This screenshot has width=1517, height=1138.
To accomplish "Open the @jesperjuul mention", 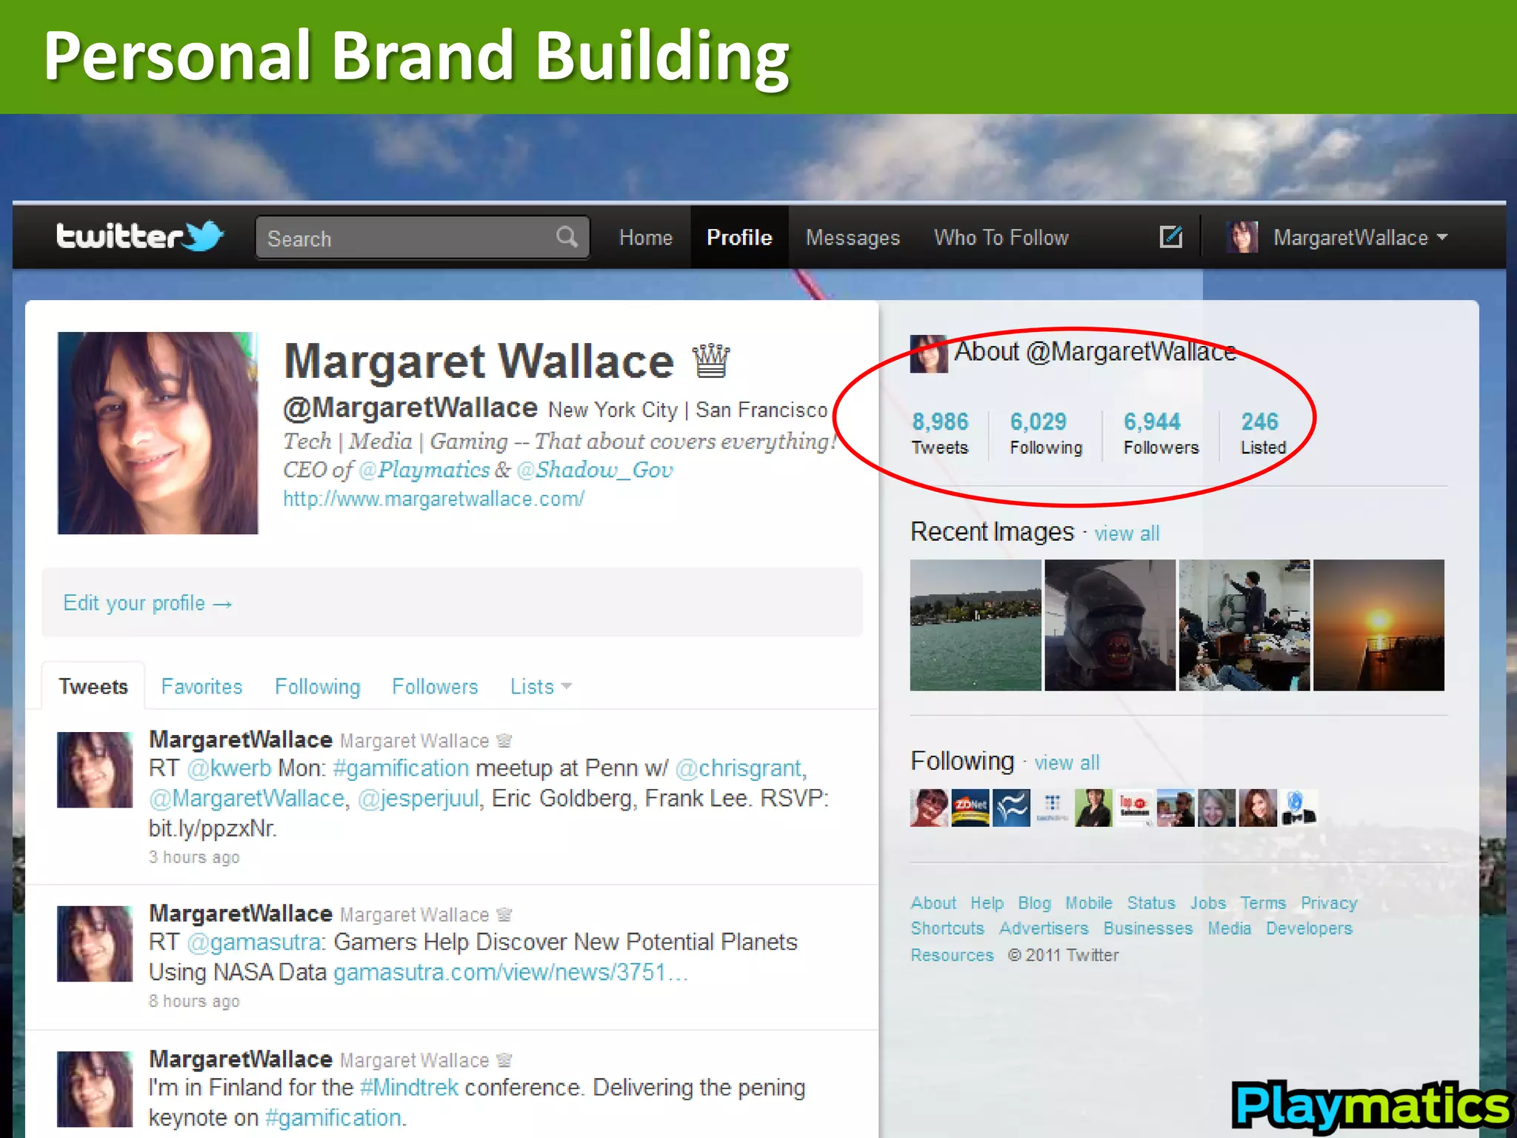I will click(419, 799).
